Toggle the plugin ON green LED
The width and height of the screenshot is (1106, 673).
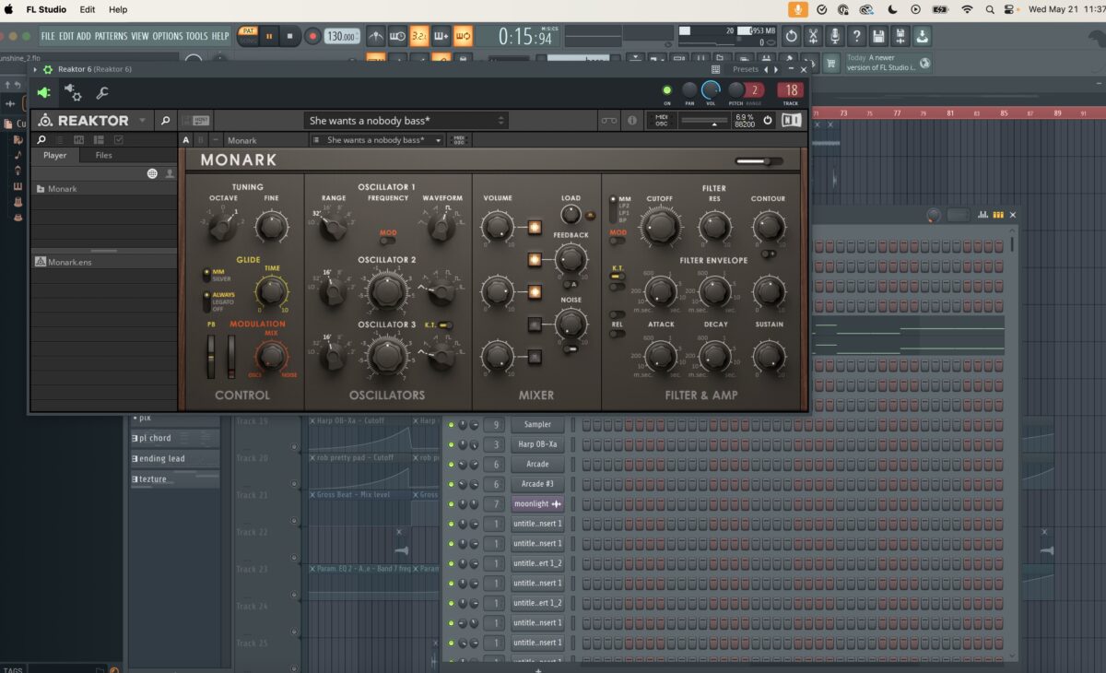click(x=667, y=90)
